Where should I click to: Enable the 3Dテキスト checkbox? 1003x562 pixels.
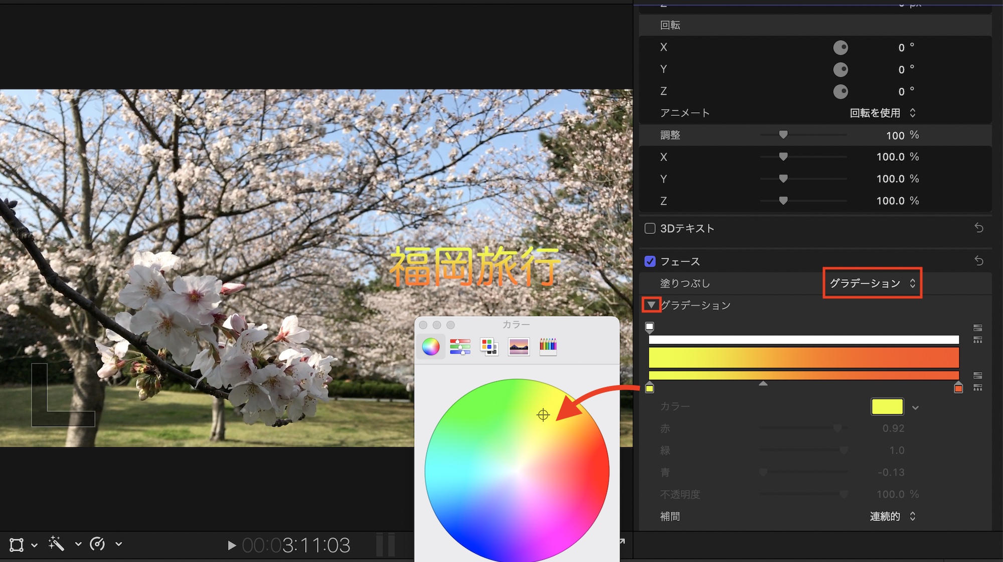[650, 229]
